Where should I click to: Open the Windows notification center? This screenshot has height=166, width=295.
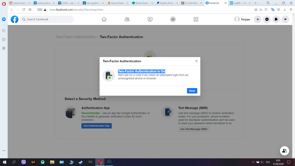(289, 162)
